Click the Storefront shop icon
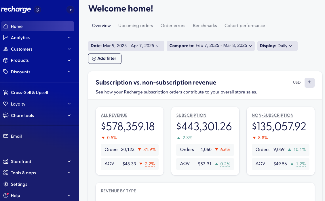Screen dimensions: 325x201 (x=6, y=162)
